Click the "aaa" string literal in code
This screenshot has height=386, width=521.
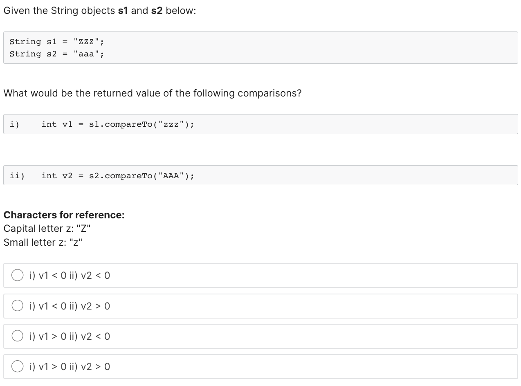(x=86, y=54)
